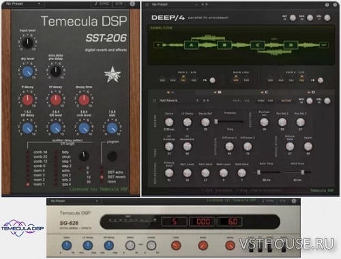The height and width of the screenshot is (259, 341).
Task: Click the SG-626 program number display
Action: [174, 222]
